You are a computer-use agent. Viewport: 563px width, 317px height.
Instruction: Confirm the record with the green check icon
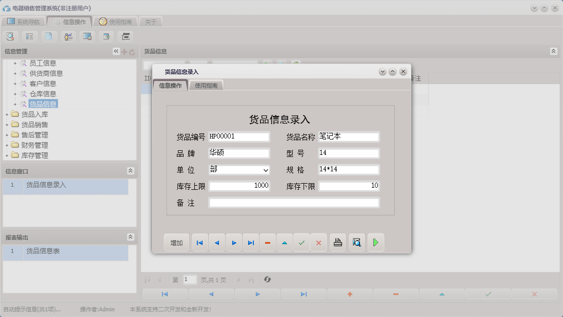301,242
